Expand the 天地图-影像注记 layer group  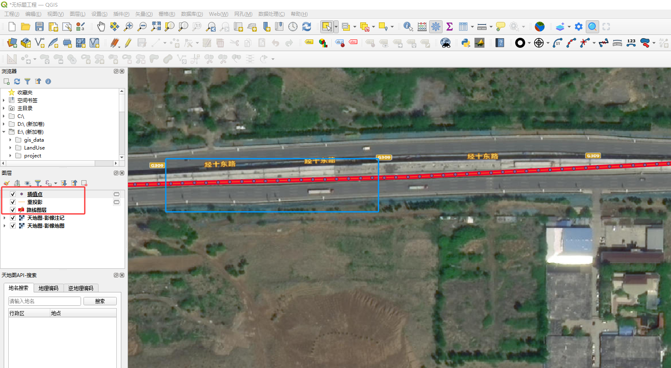(x=4, y=218)
